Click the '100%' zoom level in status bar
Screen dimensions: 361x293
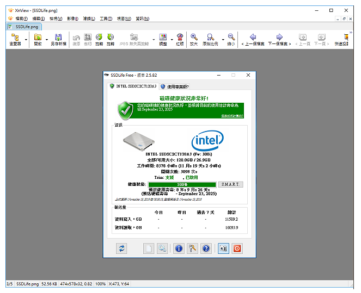click(100, 284)
